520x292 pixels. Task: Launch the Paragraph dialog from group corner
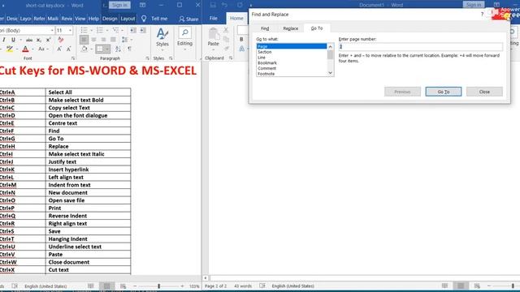[x=147, y=58]
